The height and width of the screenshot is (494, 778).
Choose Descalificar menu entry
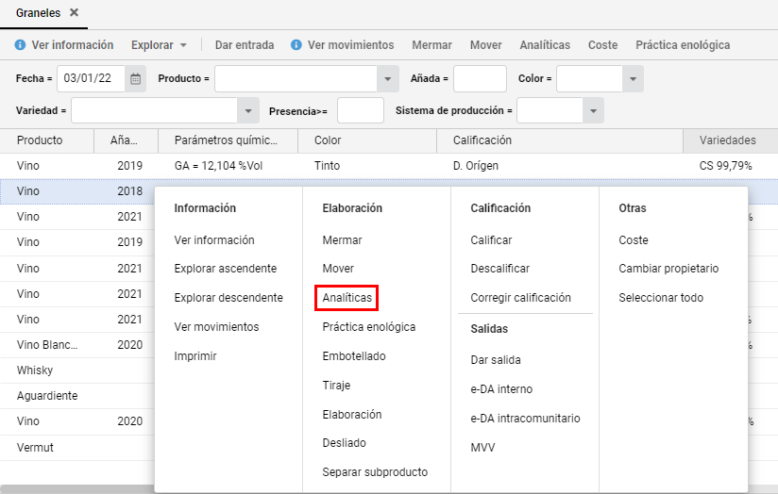pyautogui.click(x=499, y=269)
